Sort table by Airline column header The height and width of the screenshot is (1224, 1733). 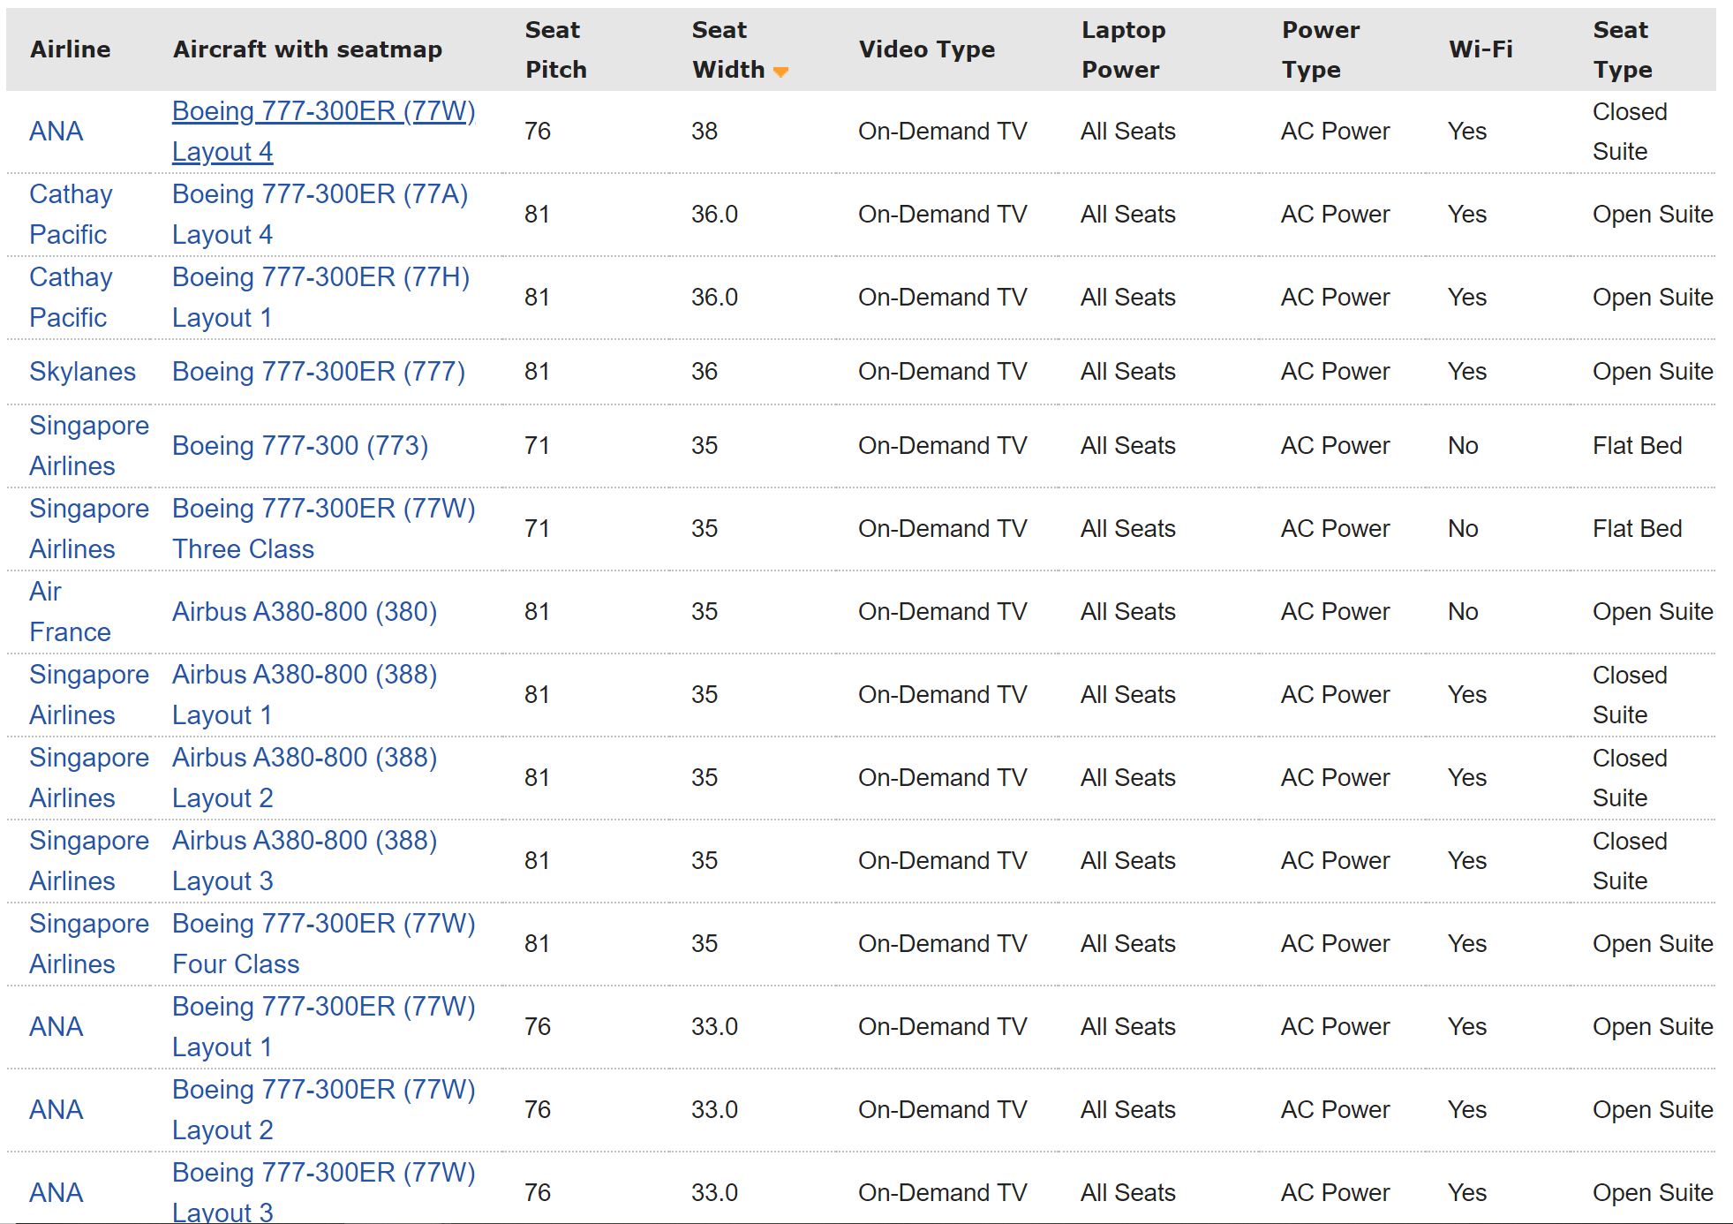pyautogui.click(x=71, y=49)
